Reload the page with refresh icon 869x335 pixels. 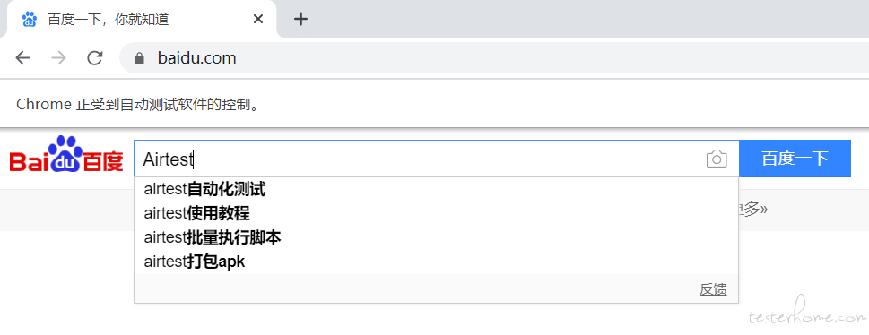click(95, 57)
